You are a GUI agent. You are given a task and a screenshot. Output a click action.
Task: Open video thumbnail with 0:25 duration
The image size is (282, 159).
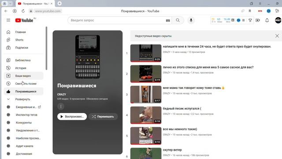pyautogui.click(x=146, y=53)
